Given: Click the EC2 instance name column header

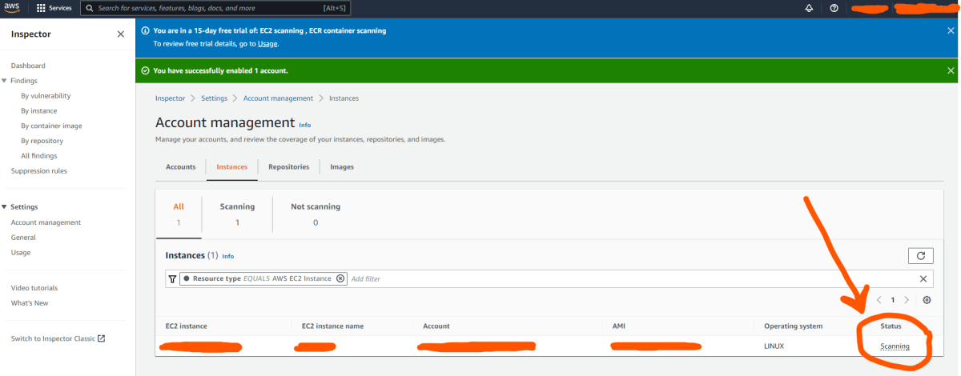Looking at the screenshot, I should coord(332,326).
